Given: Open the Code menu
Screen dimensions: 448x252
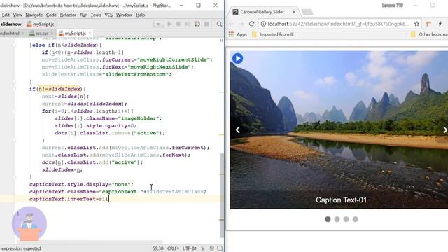Looking at the screenshot, I should tap(51, 15).
